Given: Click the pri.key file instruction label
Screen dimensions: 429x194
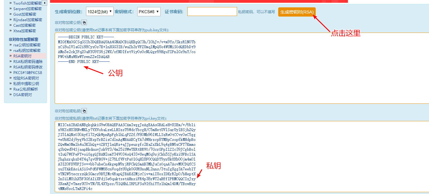Looking at the screenshot, I should pos(111,118).
